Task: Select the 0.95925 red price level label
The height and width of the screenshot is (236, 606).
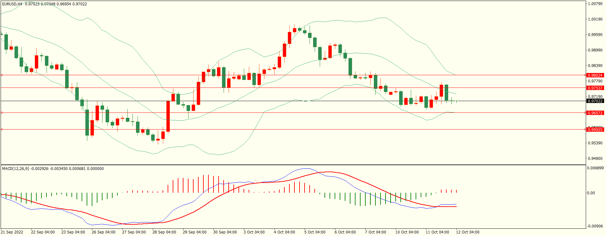Action: pos(595,130)
